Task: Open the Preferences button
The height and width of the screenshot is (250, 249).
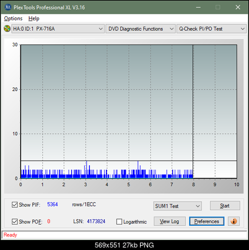Action: (206, 222)
